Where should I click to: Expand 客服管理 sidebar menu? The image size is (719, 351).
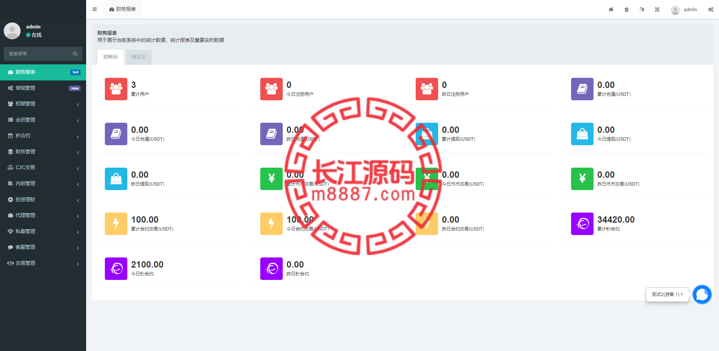(x=43, y=247)
